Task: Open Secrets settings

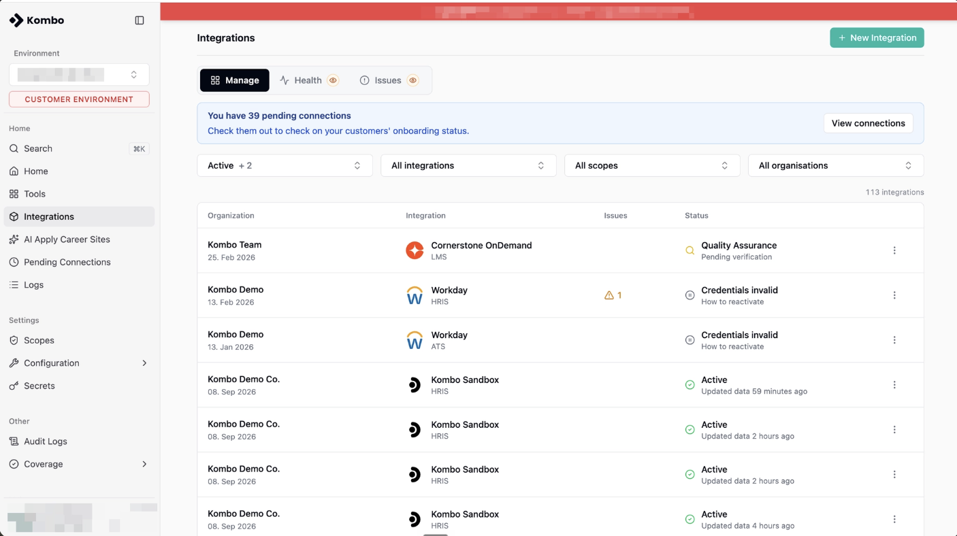Action: pyautogui.click(x=79, y=386)
